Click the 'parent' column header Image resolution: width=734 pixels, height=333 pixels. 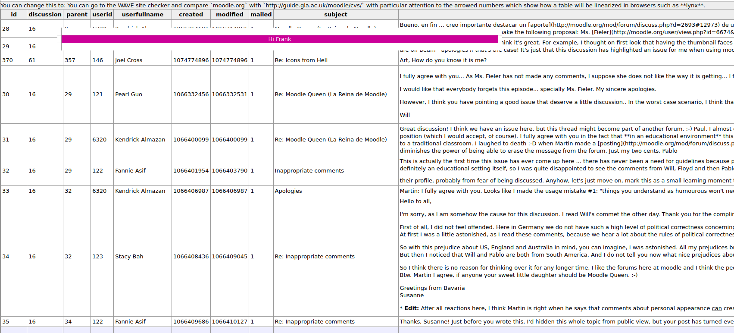point(77,14)
